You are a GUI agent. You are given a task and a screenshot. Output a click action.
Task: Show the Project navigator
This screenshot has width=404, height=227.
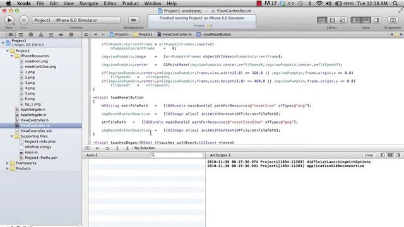tap(11, 35)
